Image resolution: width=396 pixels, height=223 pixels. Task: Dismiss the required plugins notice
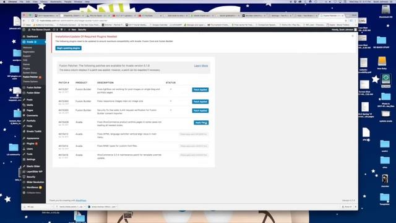[x=353, y=36]
